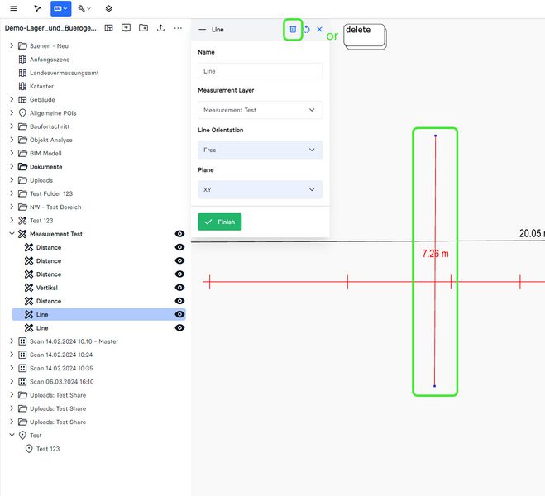Hide the Measurement Test layer
Screen dimensions: 545x496
pos(179,234)
